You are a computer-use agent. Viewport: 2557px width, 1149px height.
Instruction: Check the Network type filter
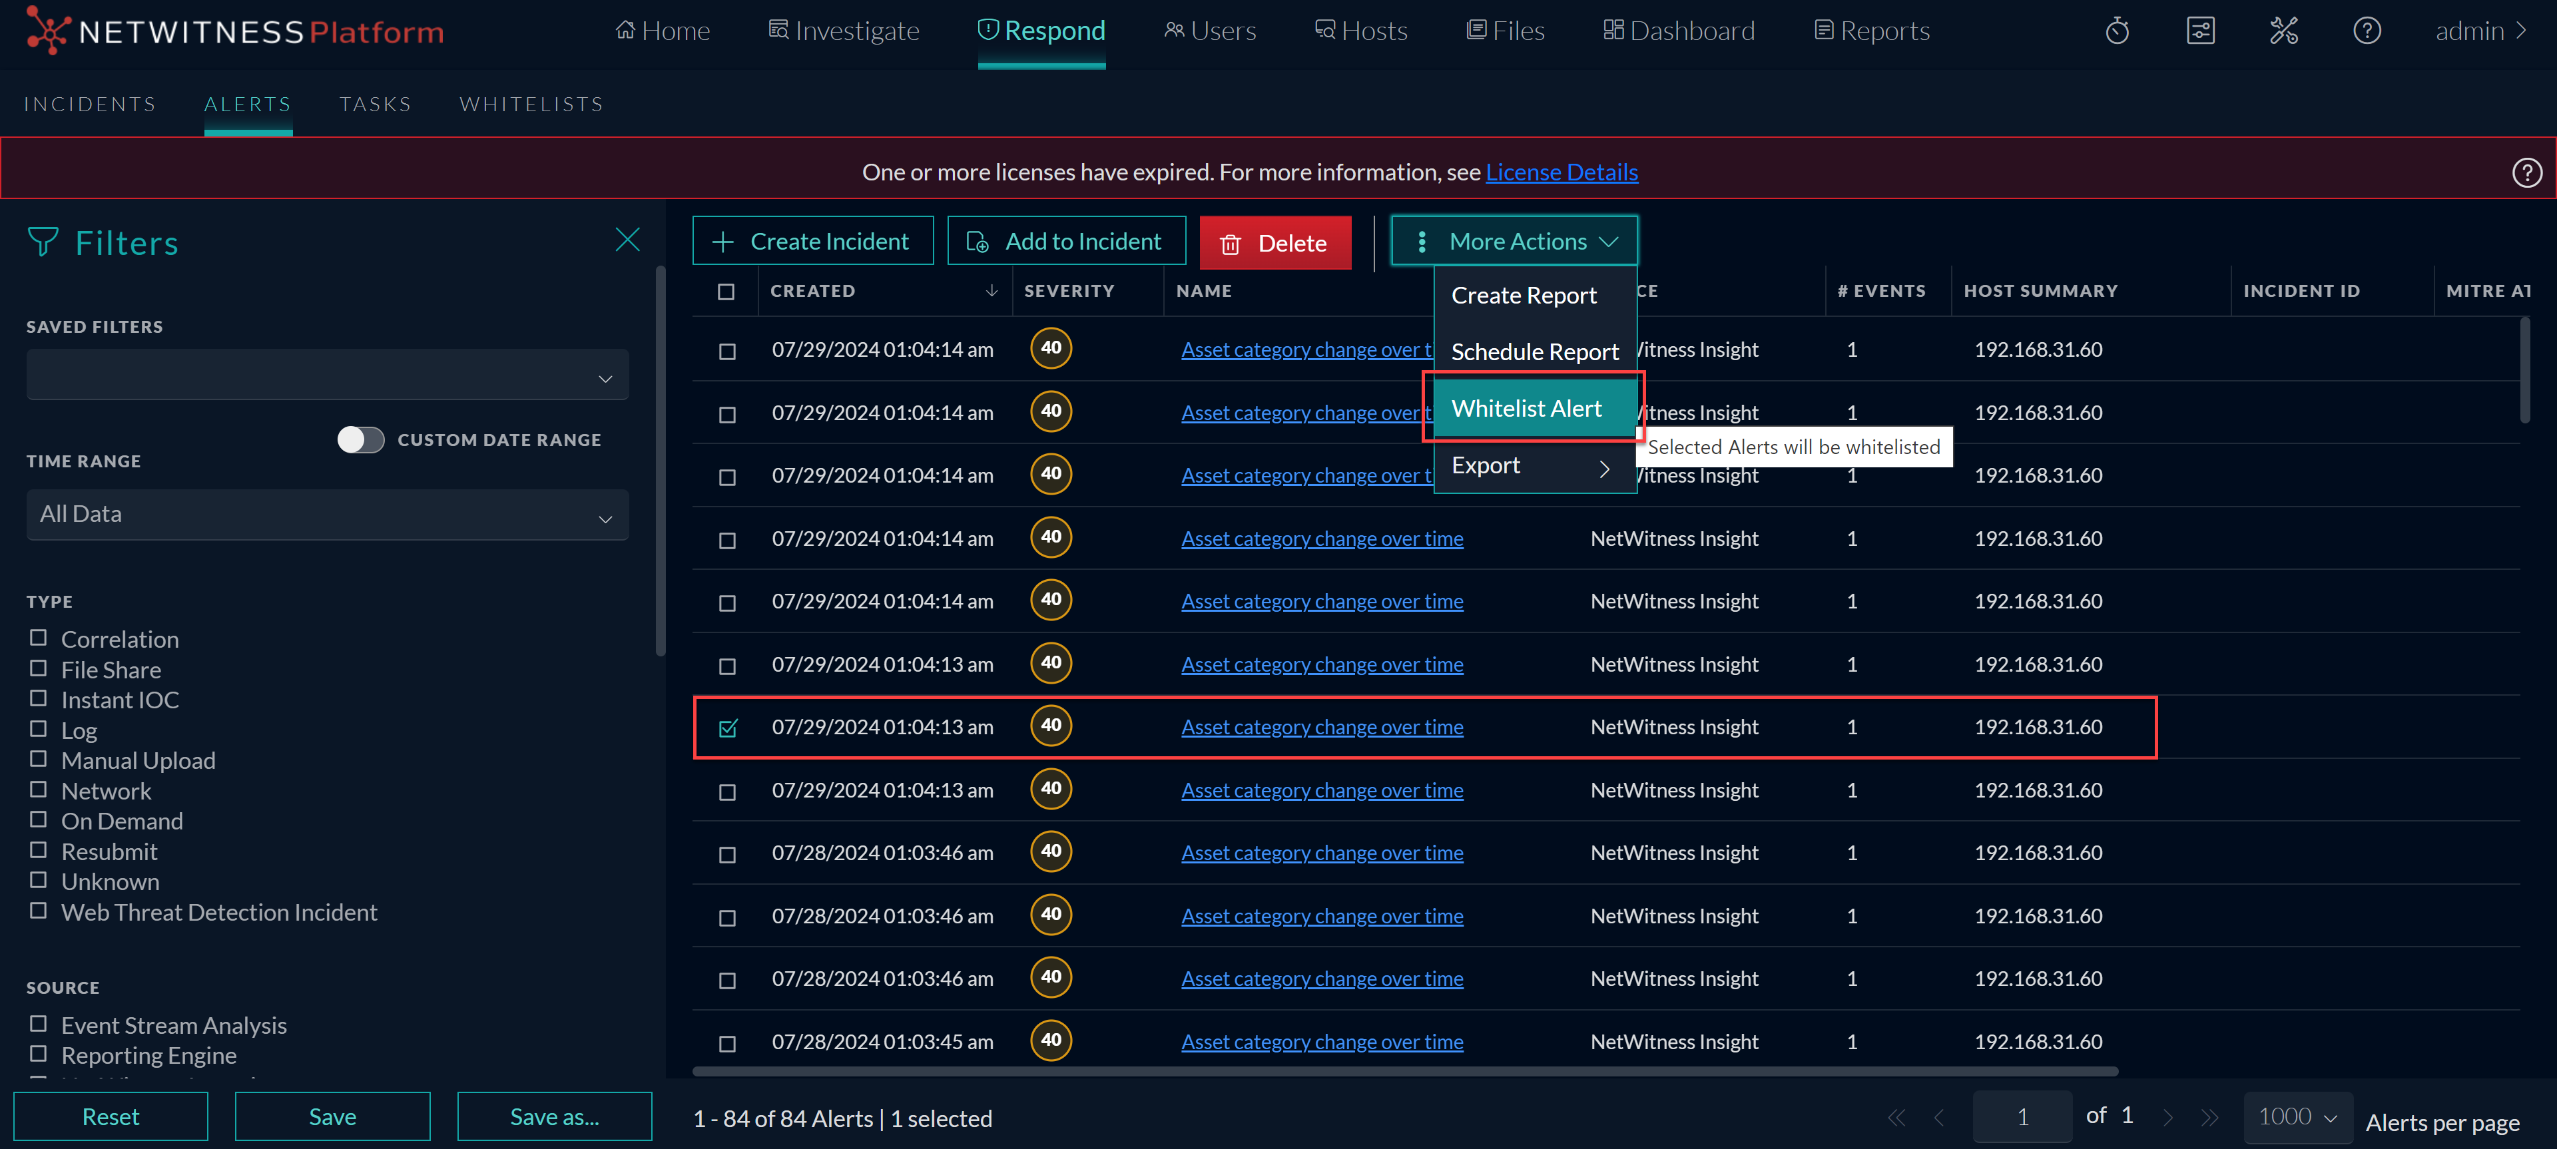coord(38,790)
